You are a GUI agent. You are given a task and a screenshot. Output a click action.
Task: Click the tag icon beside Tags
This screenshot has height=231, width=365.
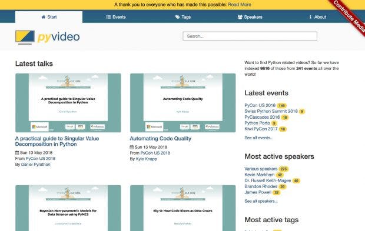(178, 17)
